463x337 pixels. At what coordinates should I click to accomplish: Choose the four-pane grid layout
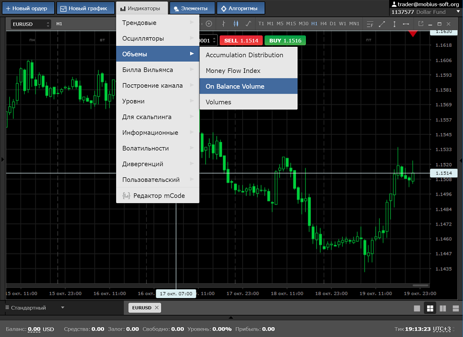(x=430, y=308)
